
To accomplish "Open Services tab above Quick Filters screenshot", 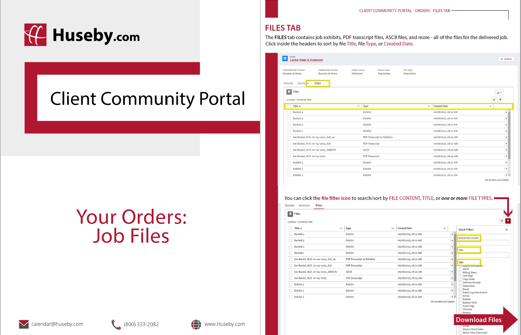I will click(304, 206).
